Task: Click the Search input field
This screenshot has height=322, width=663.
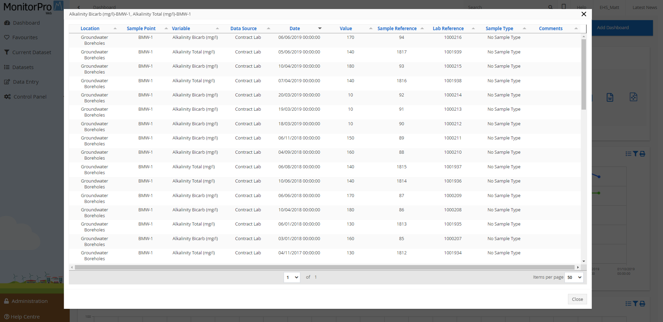Action: pos(506,7)
